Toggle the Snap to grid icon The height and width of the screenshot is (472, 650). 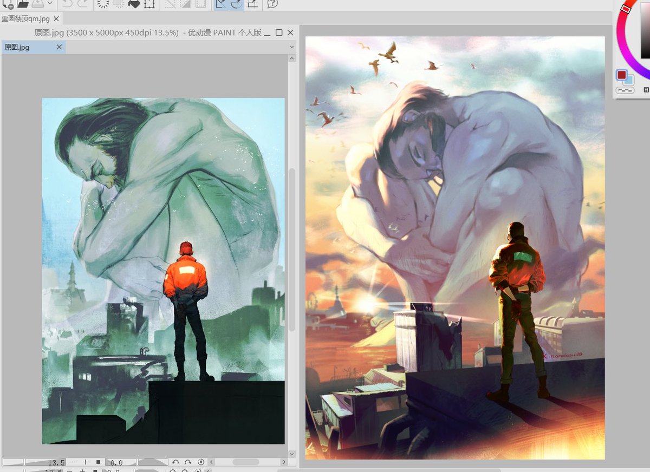252,4
